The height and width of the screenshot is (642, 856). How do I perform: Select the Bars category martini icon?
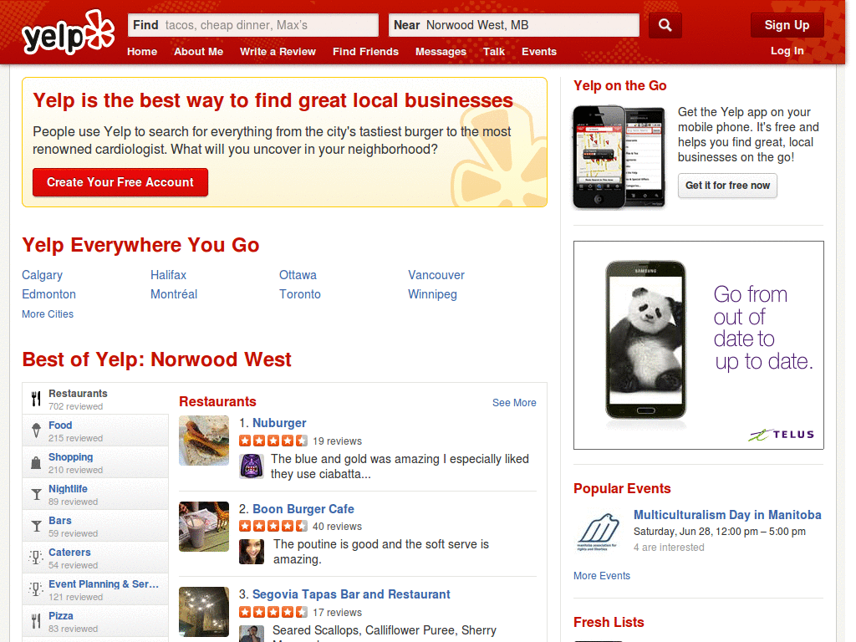pos(37,526)
